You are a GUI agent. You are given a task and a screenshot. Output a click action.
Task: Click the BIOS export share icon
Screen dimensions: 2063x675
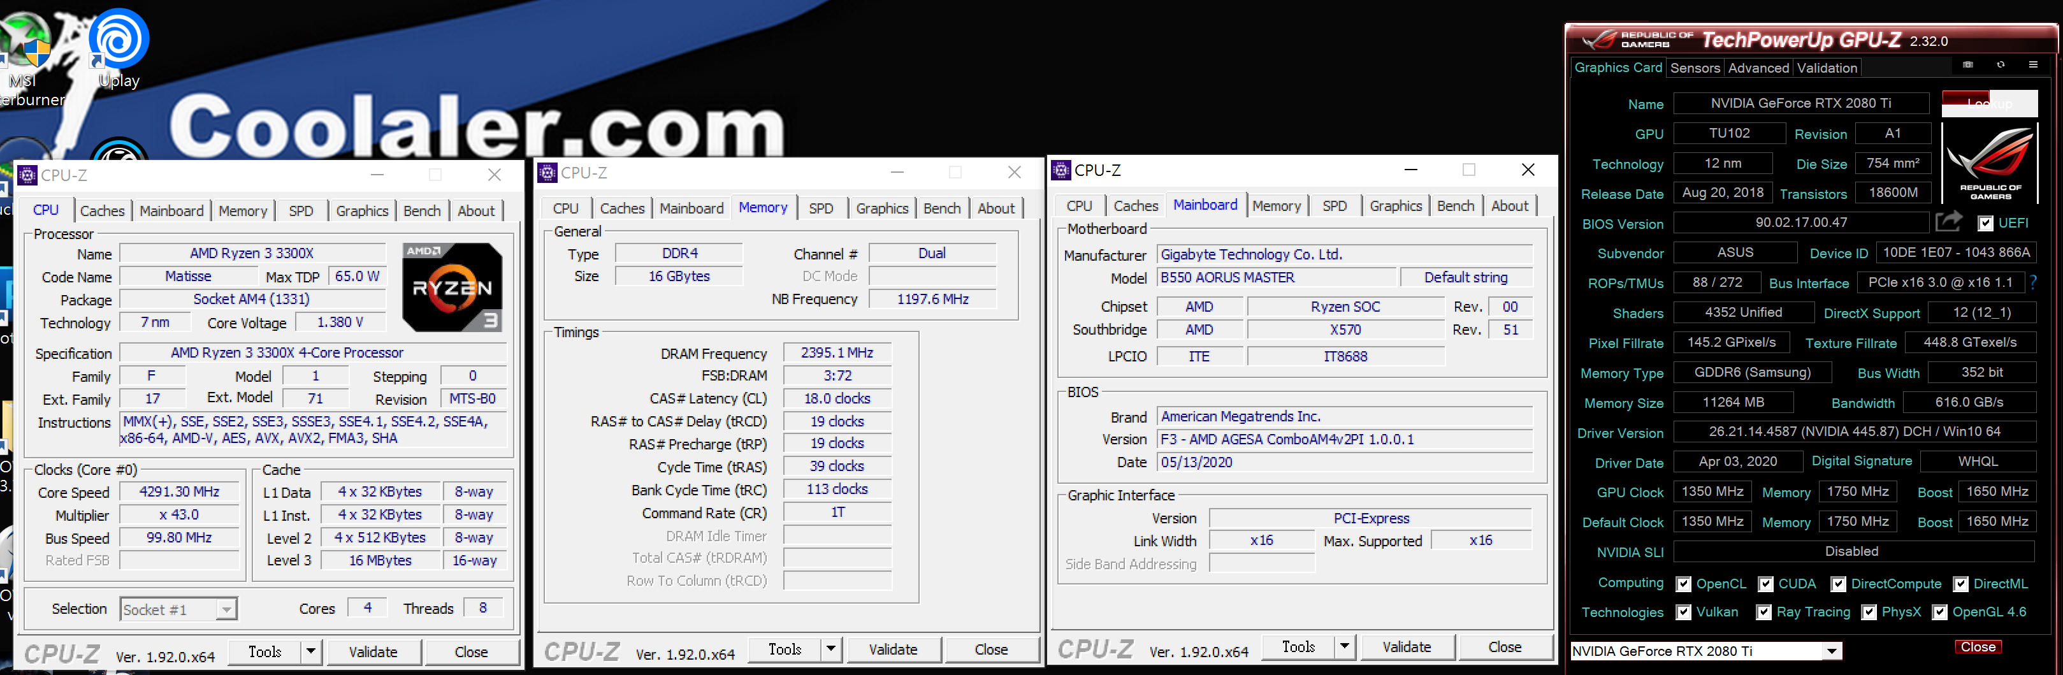(1948, 221)
